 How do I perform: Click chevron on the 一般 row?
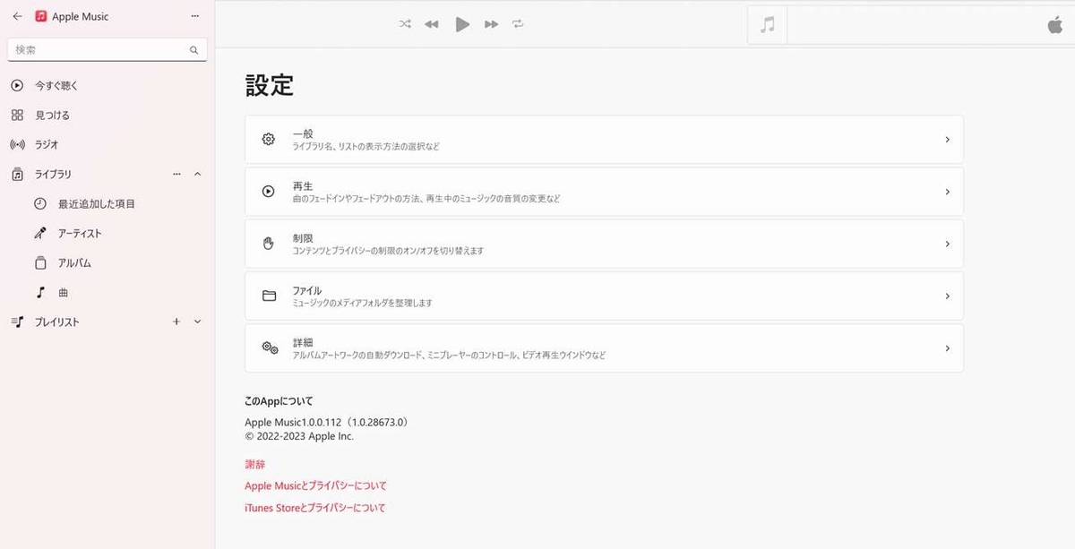click(947, 140)
